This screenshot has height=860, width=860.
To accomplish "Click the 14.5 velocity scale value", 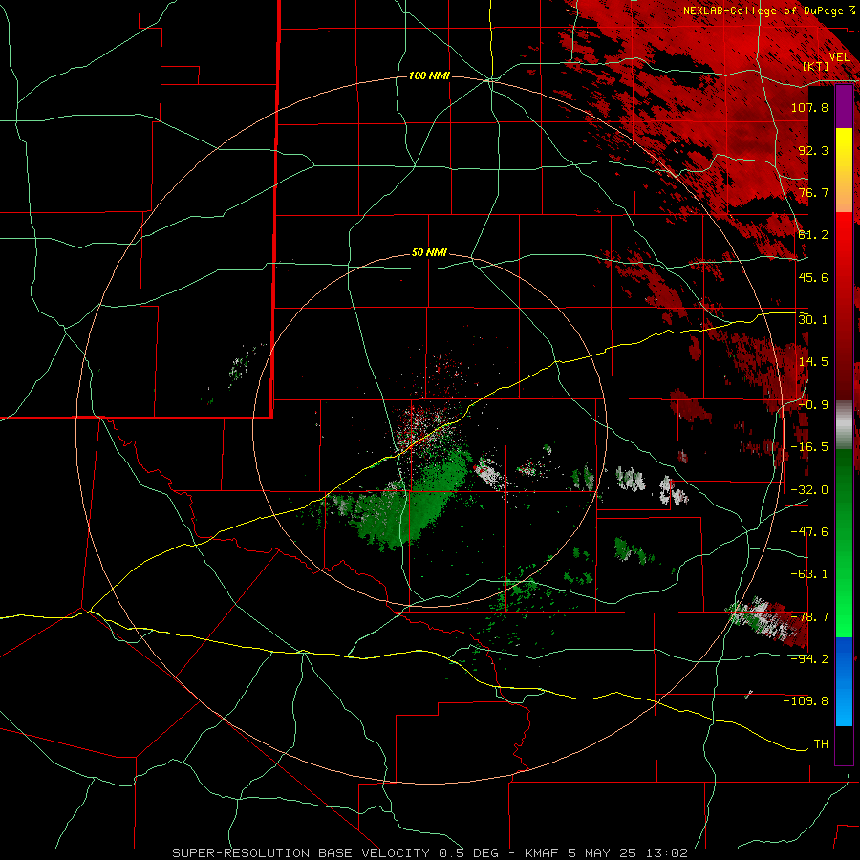I will click(813, 362).
